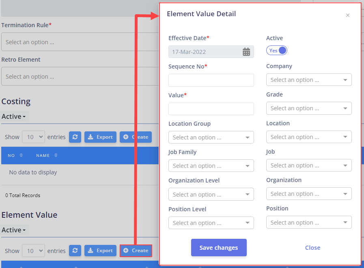Click Create in the Costing section

(136, 137)
